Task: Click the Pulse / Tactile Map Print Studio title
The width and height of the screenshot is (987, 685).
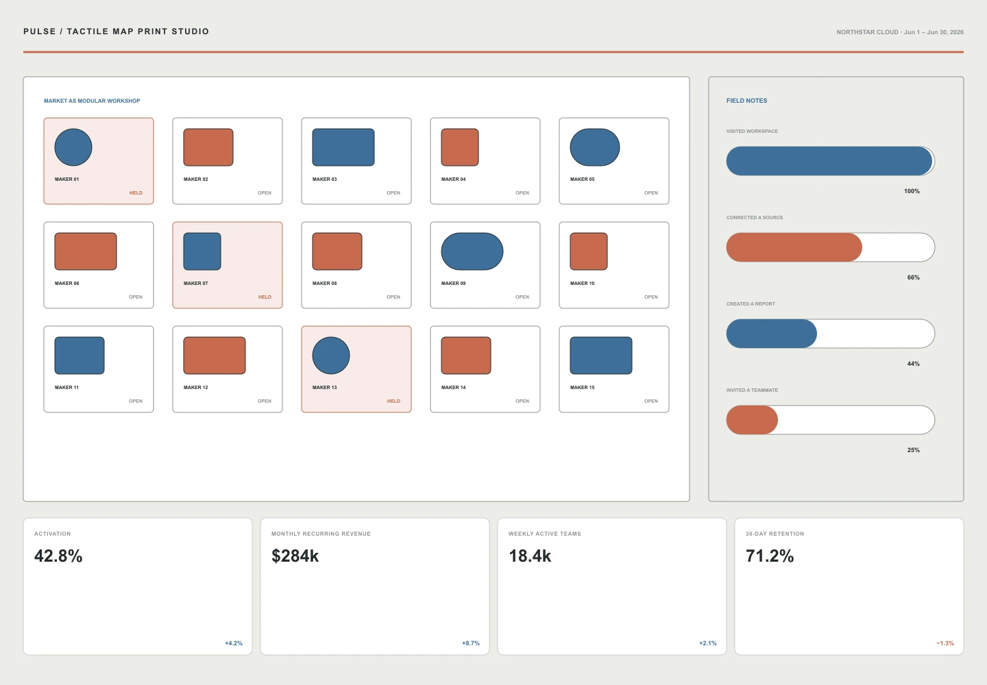Action: (x=117, y=32)
